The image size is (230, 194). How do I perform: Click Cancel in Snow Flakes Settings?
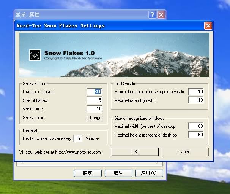185,152
